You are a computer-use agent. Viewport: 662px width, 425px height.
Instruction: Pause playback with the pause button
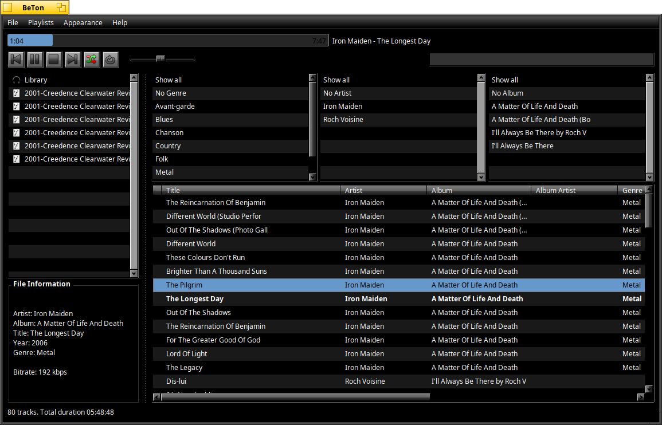[35, 59]
